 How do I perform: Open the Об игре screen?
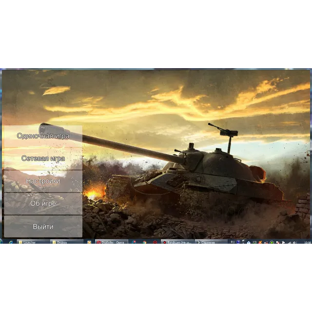coord(43,204)
